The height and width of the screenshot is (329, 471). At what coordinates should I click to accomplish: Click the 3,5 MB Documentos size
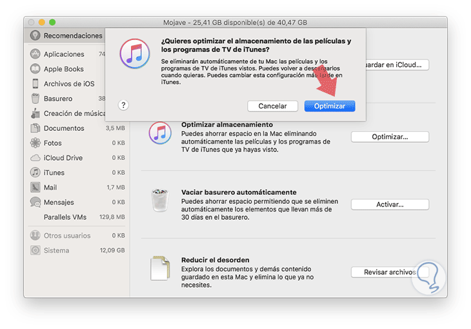coord(115,128)
